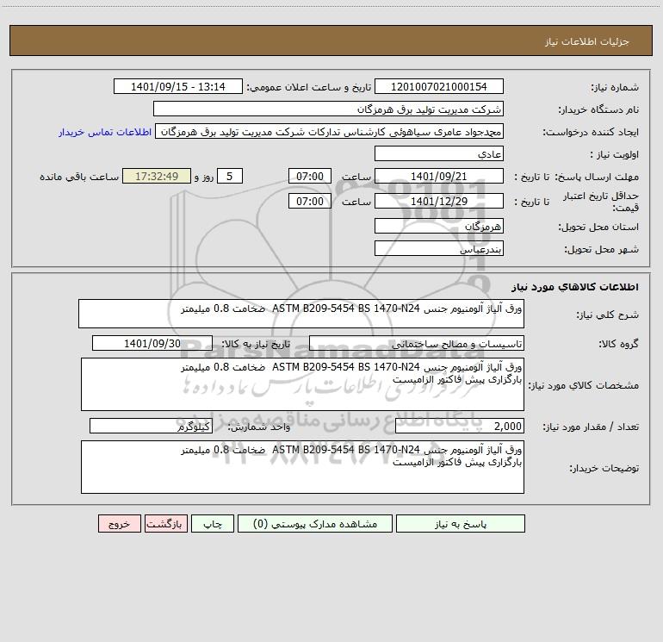663x642 pixels.
Task: Select the announcement date field 1401/09/15 - 13:14
Action: tap(178, 86)
